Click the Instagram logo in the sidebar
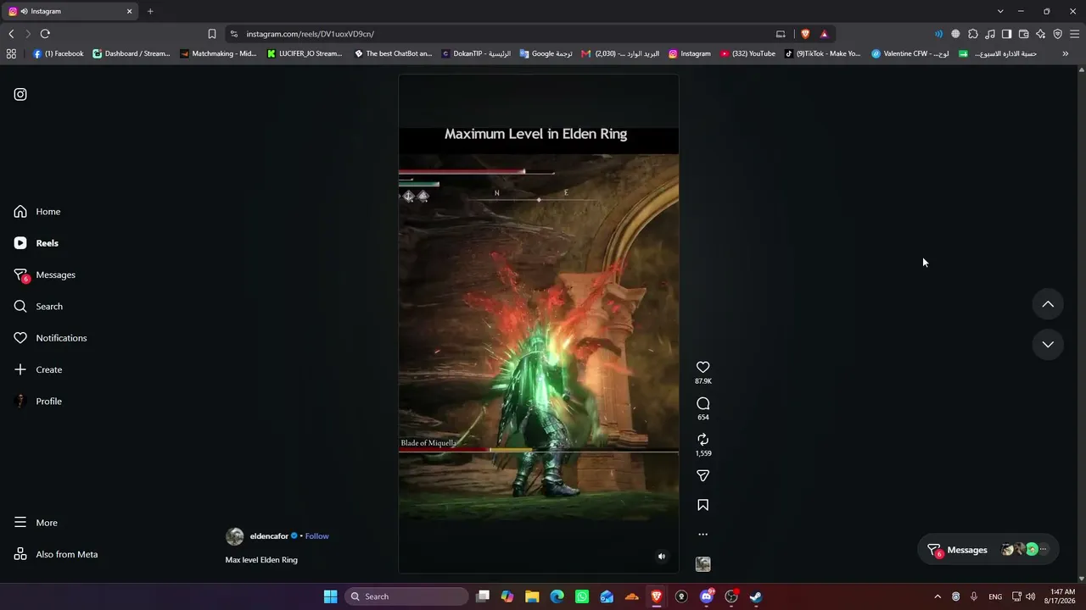The height and width of the screenshot is (610, 1086). point(20,94)
